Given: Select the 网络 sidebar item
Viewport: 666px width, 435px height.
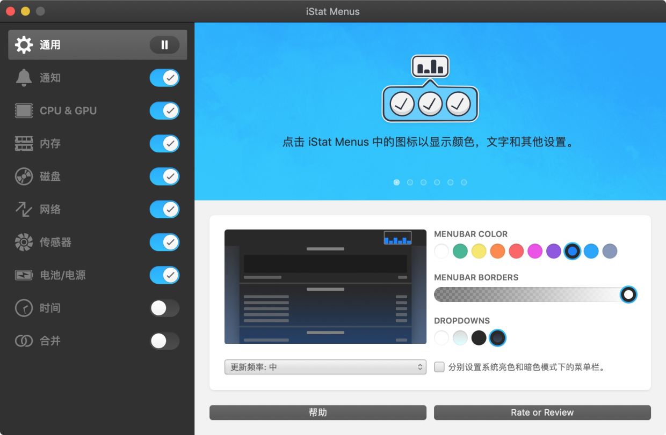Looking at the screenshot, I should (x=98, y=209).
